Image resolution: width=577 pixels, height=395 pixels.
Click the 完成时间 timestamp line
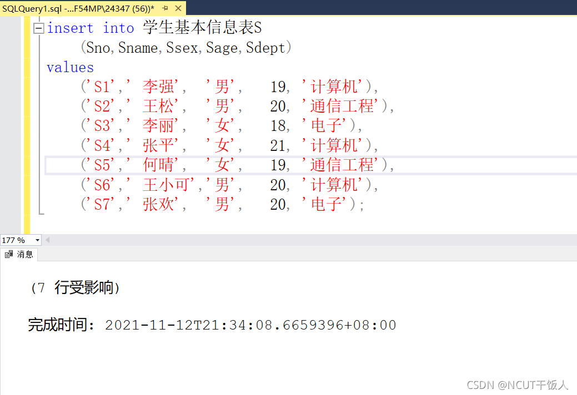coord(212,325)
